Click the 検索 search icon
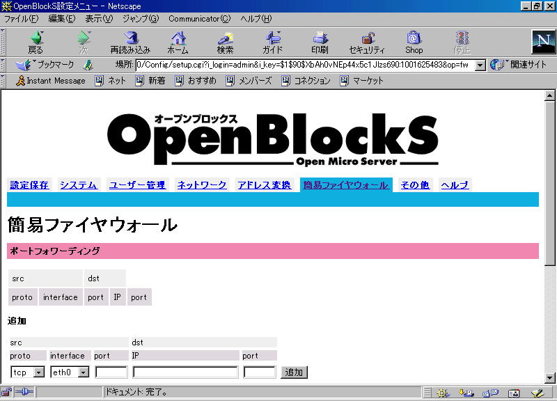 225,42
